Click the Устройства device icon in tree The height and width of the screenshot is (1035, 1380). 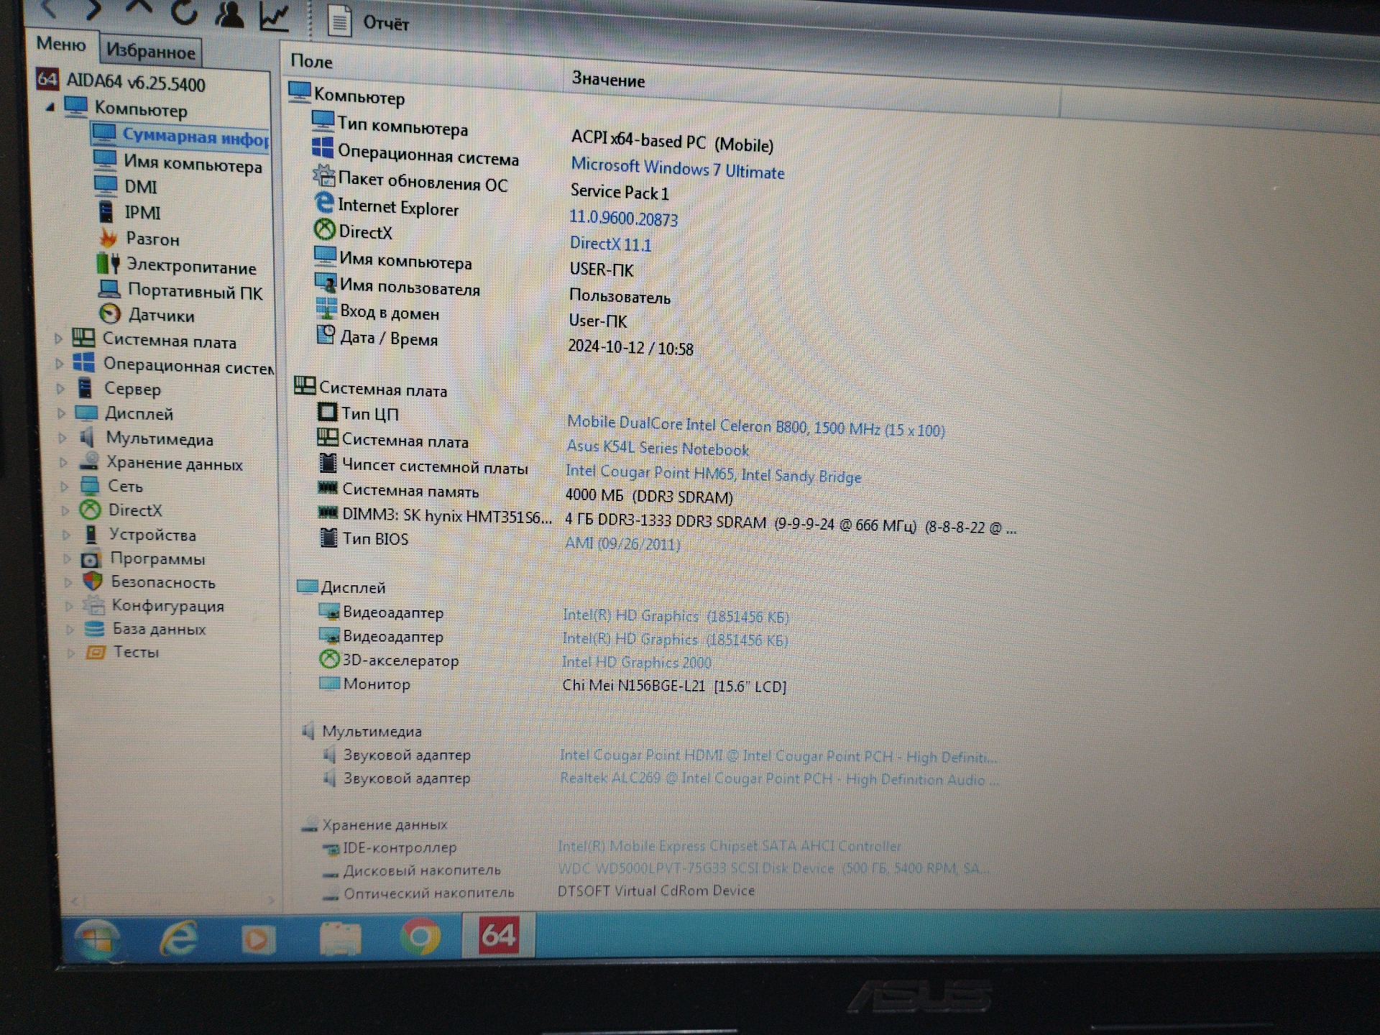(x=91, y=534)
